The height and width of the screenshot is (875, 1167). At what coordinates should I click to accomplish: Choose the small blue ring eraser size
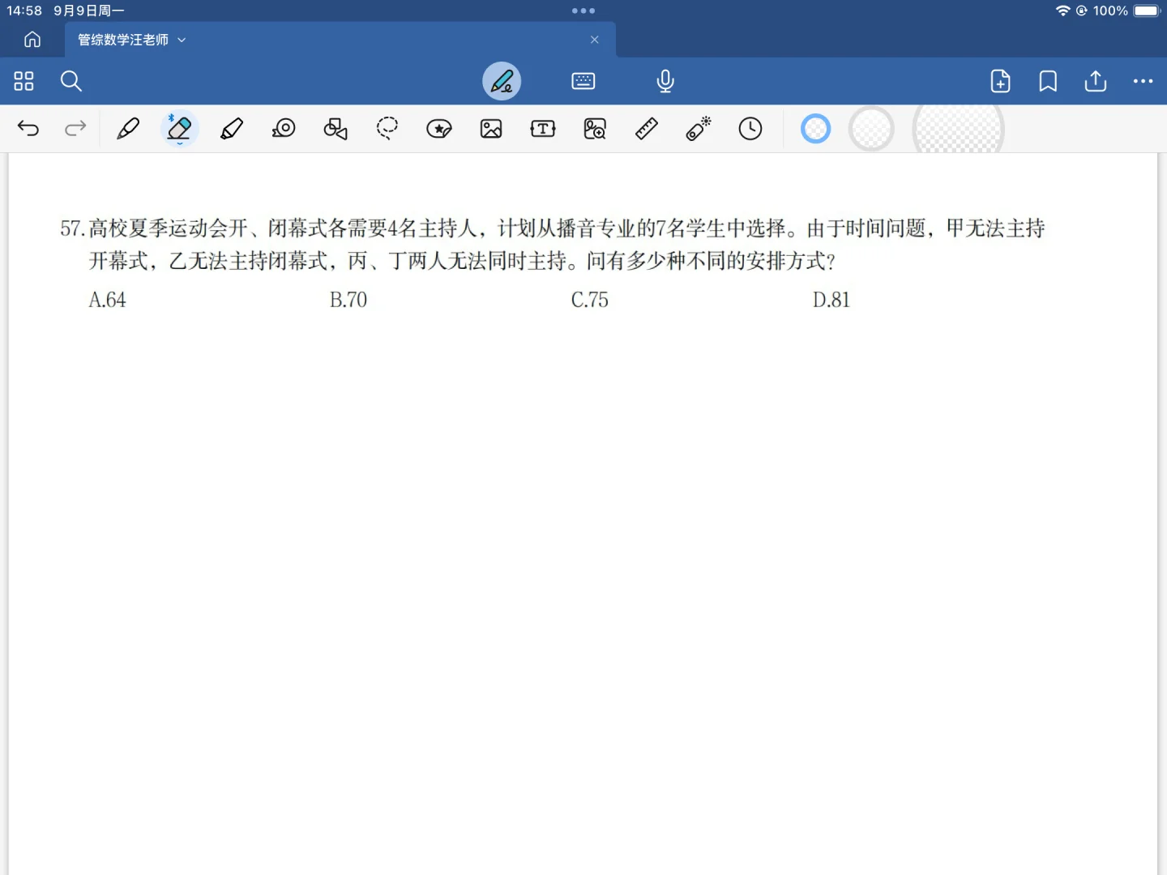point(816,128)
